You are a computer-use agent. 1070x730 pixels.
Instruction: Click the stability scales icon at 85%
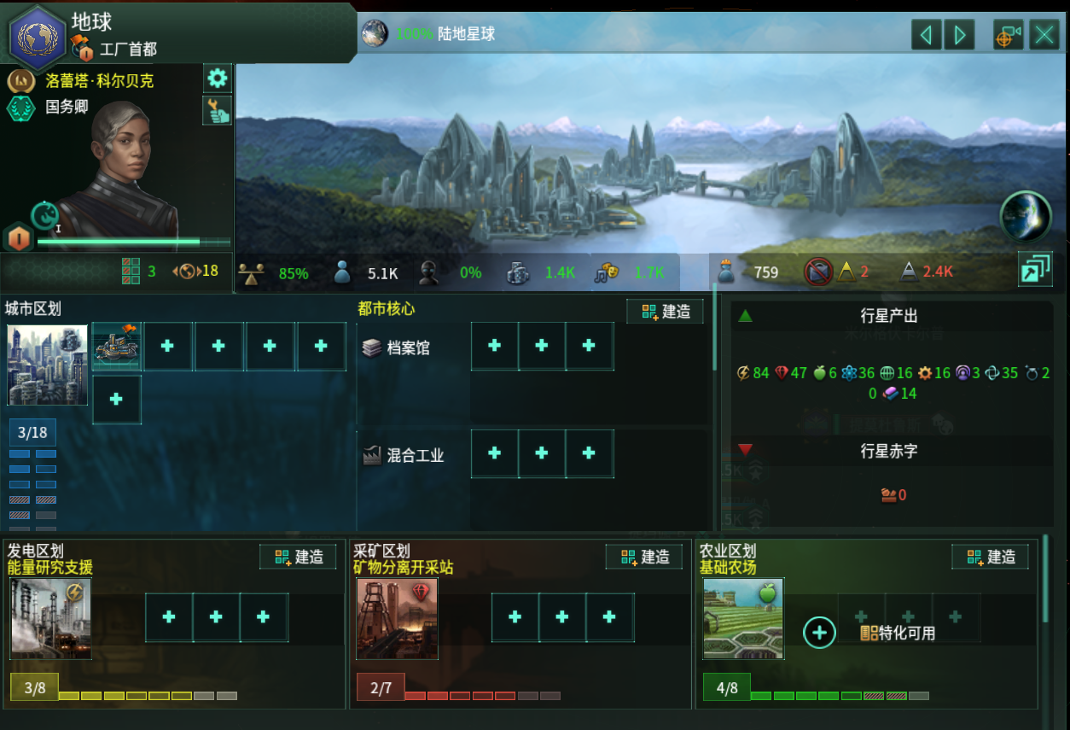point(252,272)
